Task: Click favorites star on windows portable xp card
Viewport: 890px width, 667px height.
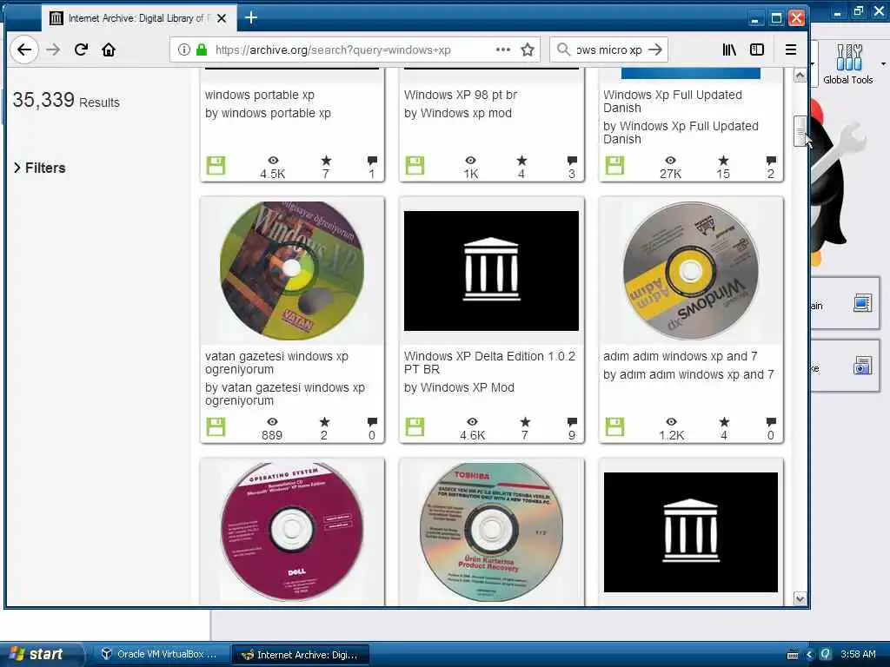Action: pos(326,161)
